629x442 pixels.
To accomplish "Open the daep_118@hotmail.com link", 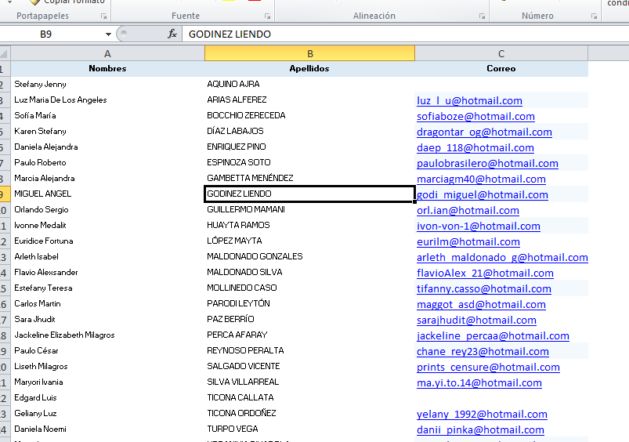I will [x=475, y=148].
